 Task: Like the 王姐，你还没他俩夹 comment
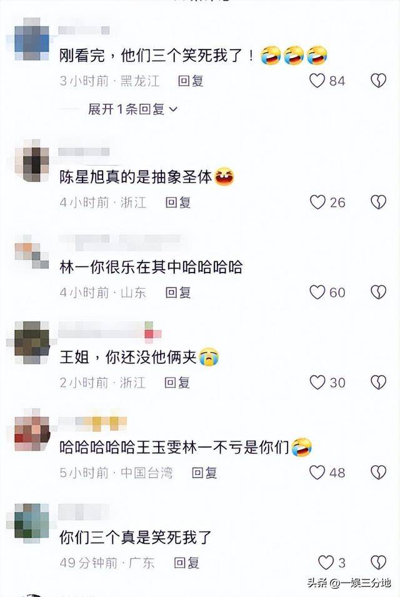[x=317, y=382]
